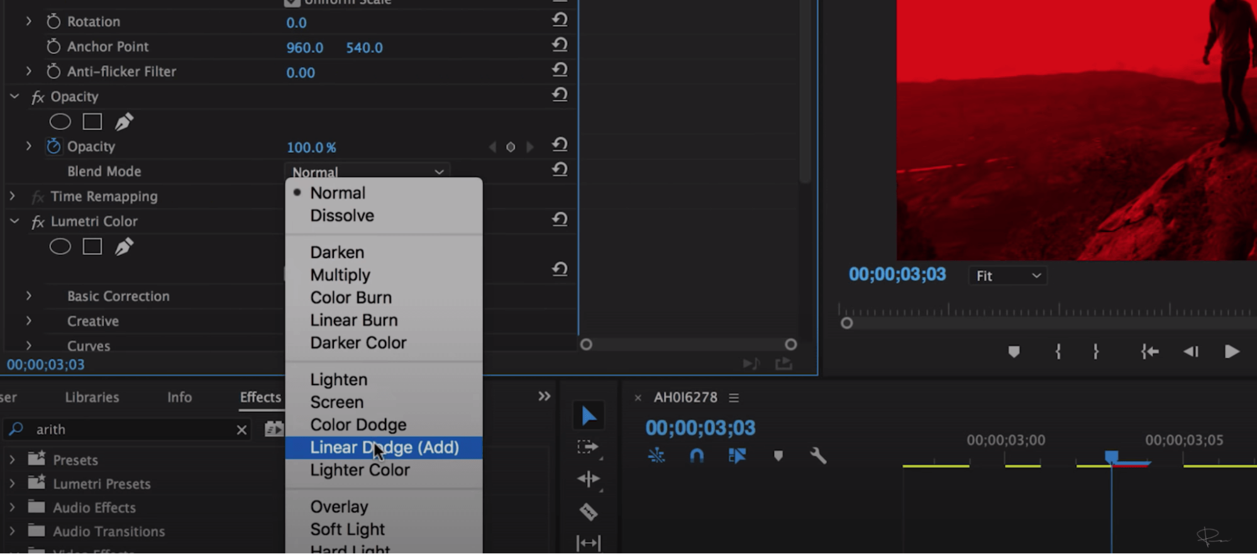Toggle Anchor Point animation stopwatch
1257x554 pixels.
[53, 46]
